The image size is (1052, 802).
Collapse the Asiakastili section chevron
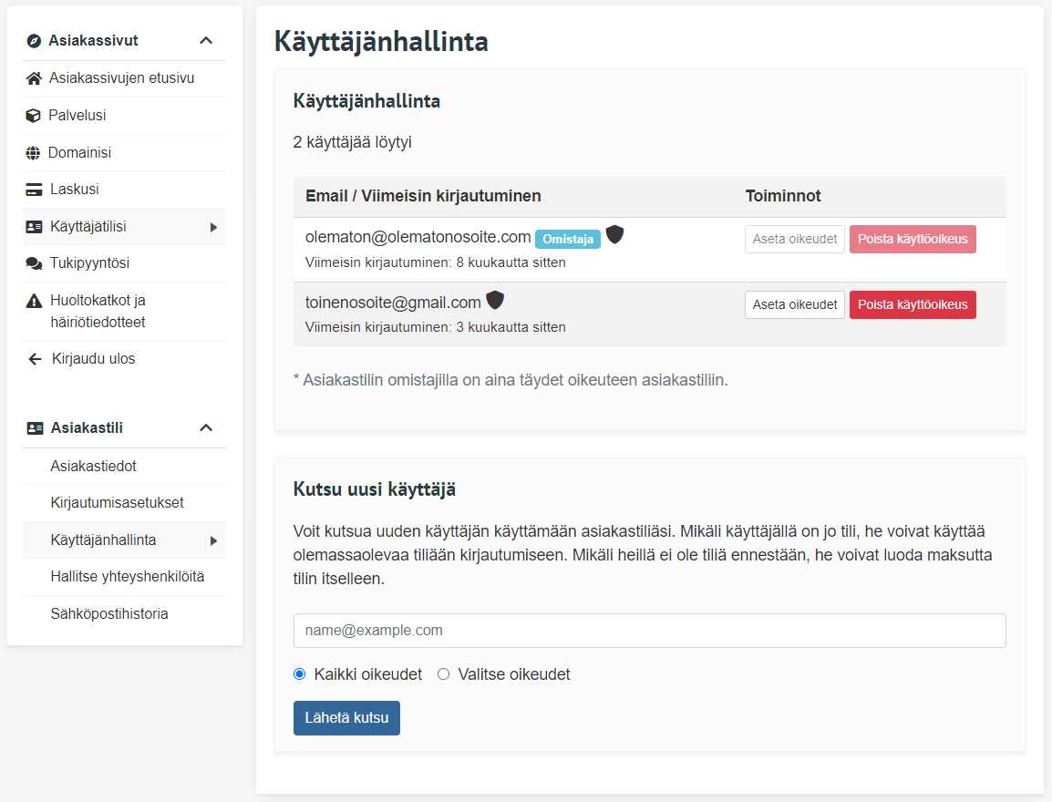coord(206,427)
